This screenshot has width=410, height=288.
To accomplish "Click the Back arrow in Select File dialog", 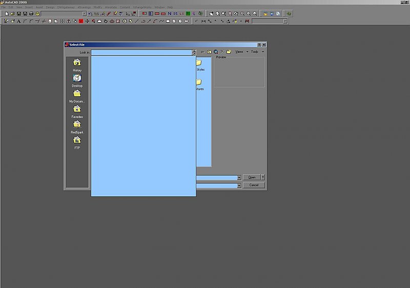I will click(203, 52).
